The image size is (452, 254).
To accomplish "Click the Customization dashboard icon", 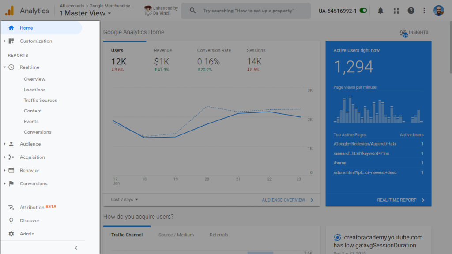I will click(x=11, y=41).
